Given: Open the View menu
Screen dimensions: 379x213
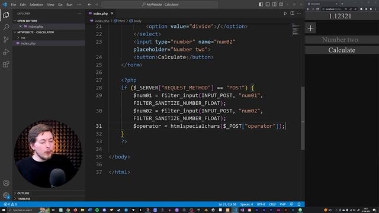Looking at the screenshot, I should click(50, 5).
